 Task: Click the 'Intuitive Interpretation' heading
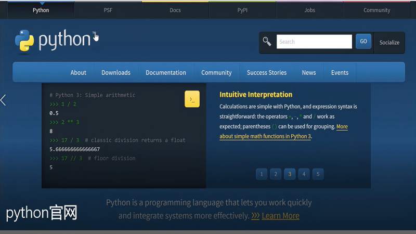click(x=256, y=95)
